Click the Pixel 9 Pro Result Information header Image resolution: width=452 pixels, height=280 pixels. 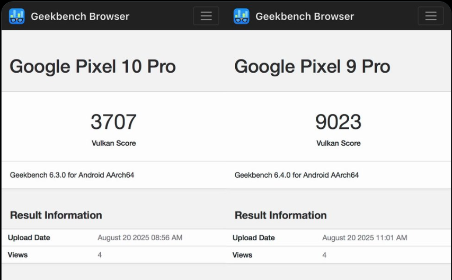(x=280, y=215)
